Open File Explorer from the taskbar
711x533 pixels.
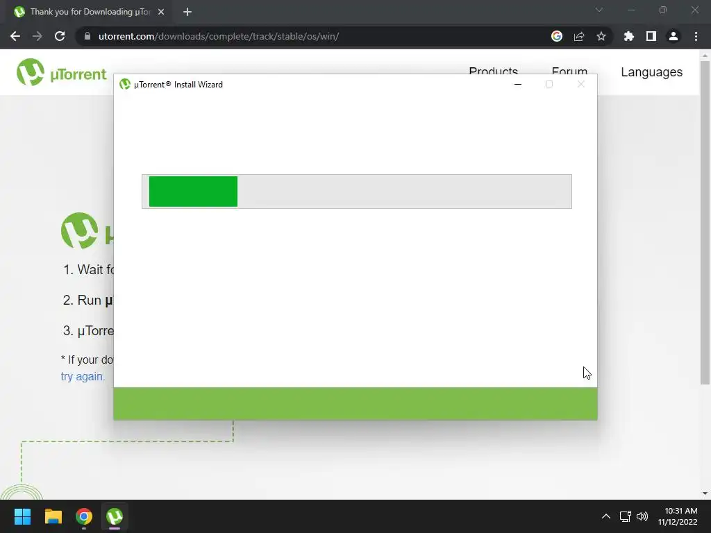point(53,516)
